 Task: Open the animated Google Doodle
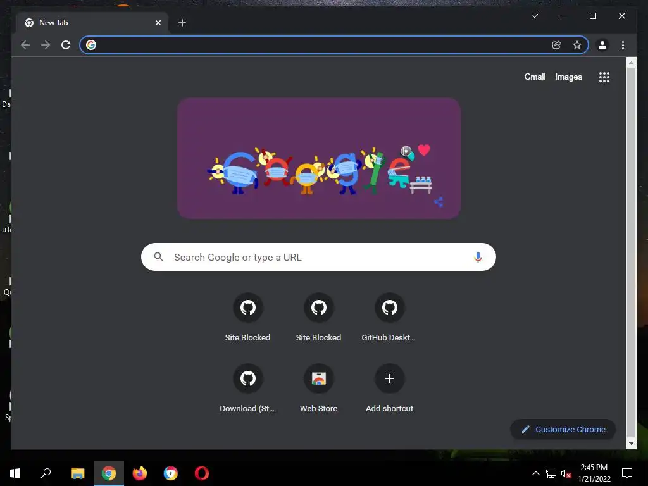(319, 158)
